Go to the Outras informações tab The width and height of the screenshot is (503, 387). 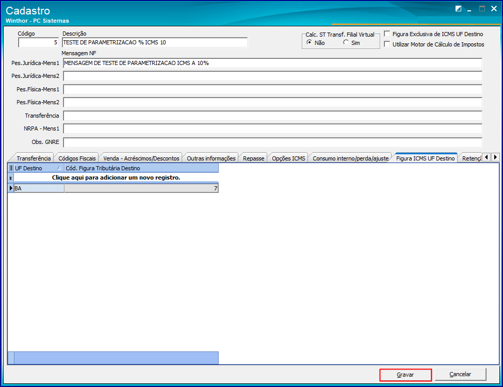click(211, 158)
